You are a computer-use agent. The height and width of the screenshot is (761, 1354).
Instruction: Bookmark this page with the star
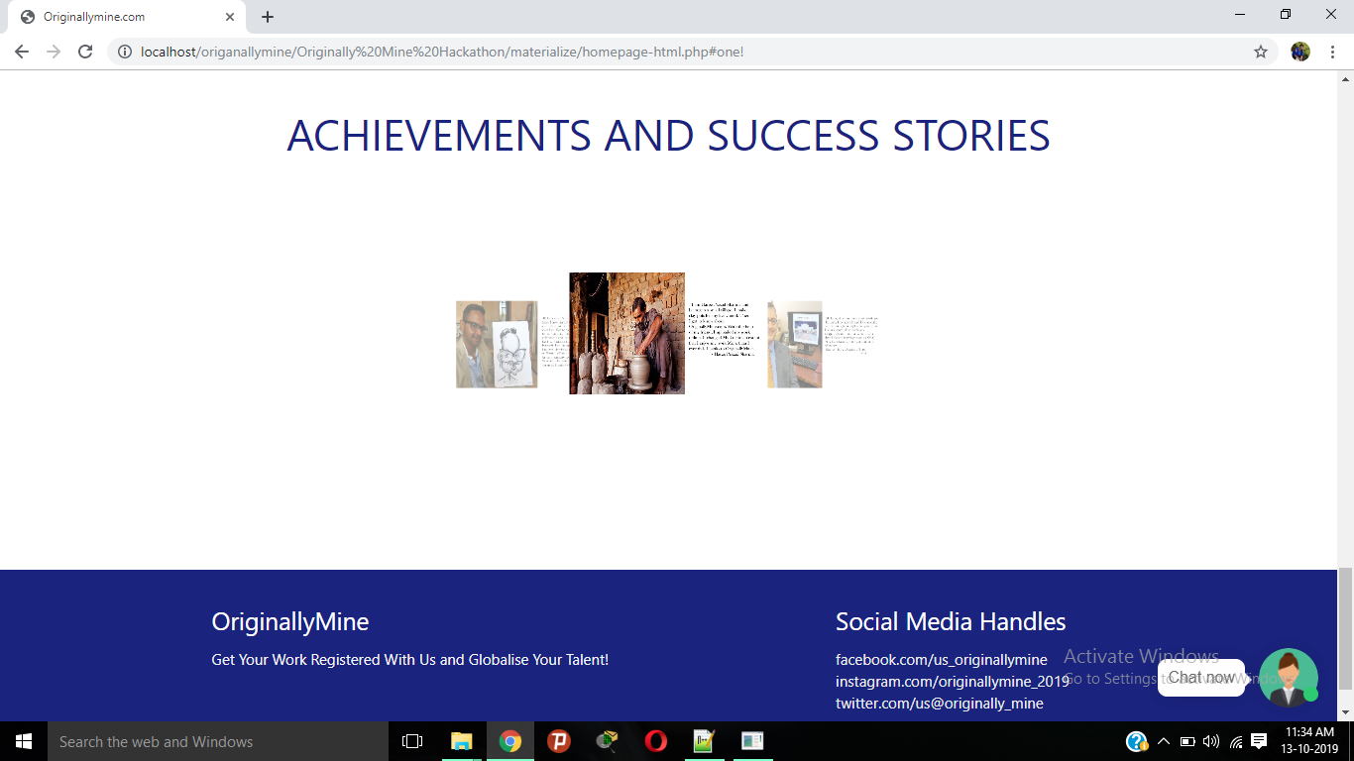1261,52
